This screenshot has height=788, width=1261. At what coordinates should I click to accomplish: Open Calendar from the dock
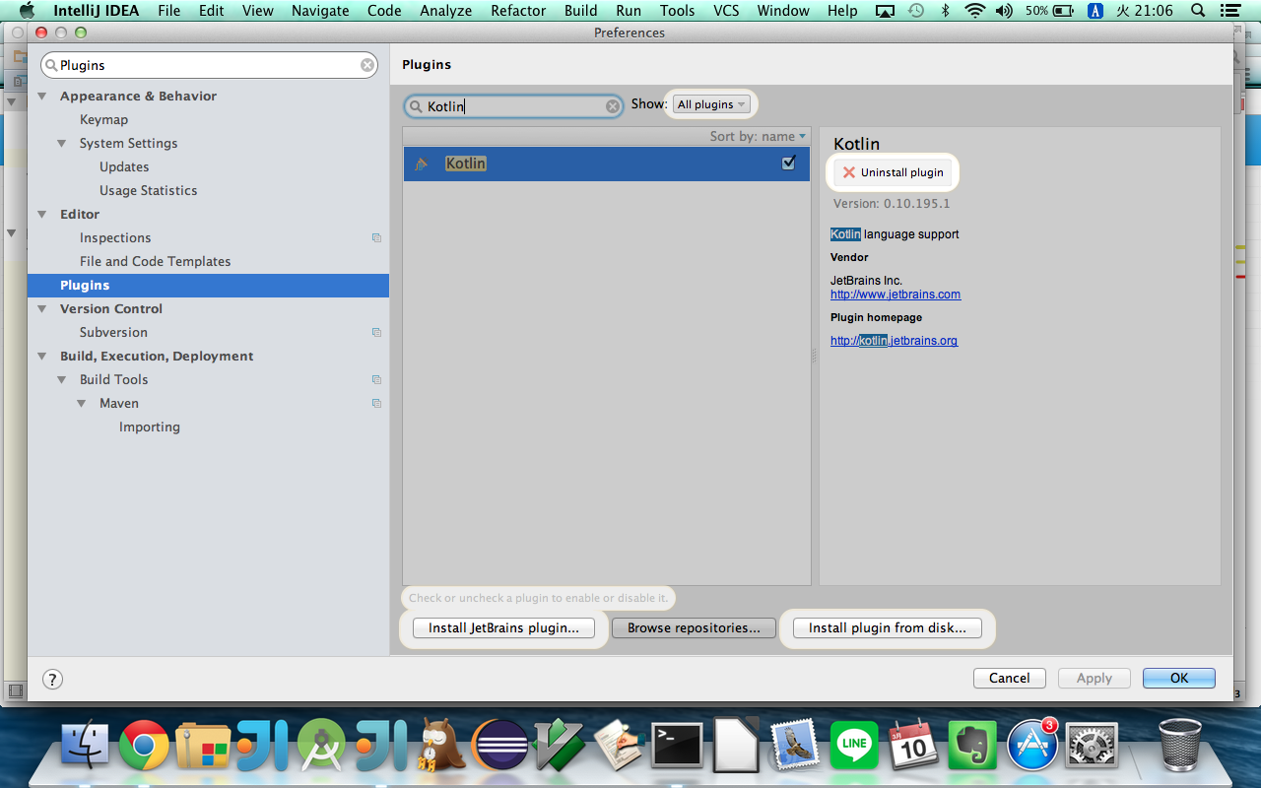pos(914,746)
